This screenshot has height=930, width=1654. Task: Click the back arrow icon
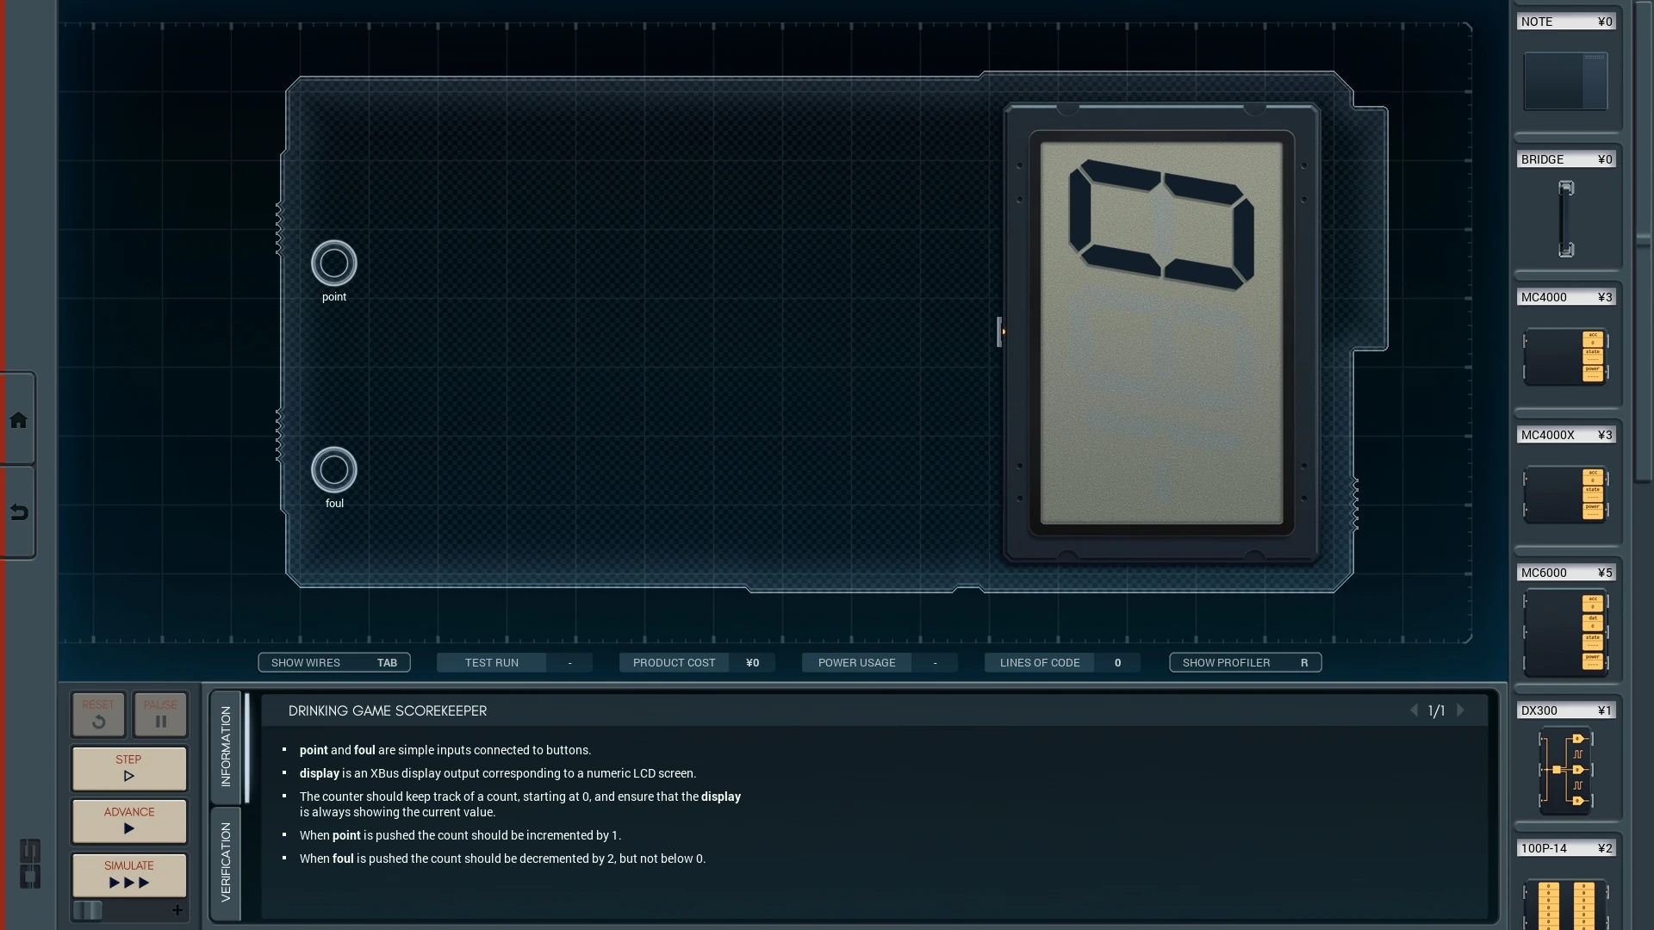(18, 512)
